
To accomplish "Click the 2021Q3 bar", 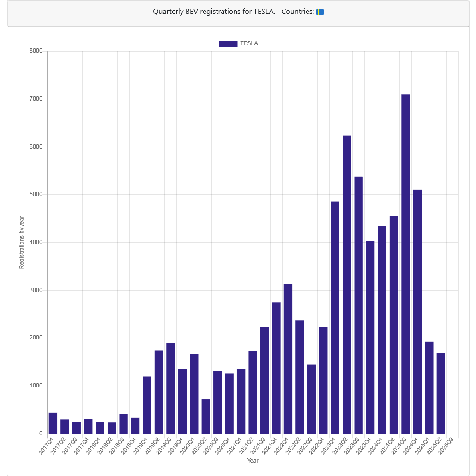I will 265,381.
